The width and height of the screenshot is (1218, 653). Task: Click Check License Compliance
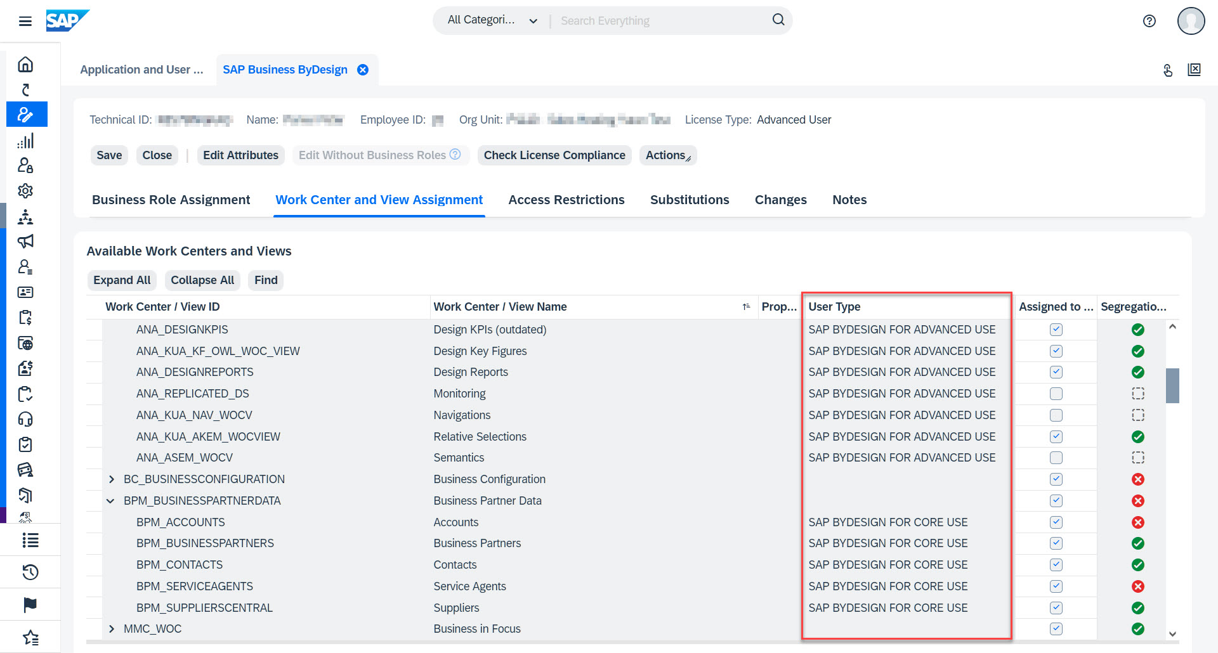coord(554,155)
